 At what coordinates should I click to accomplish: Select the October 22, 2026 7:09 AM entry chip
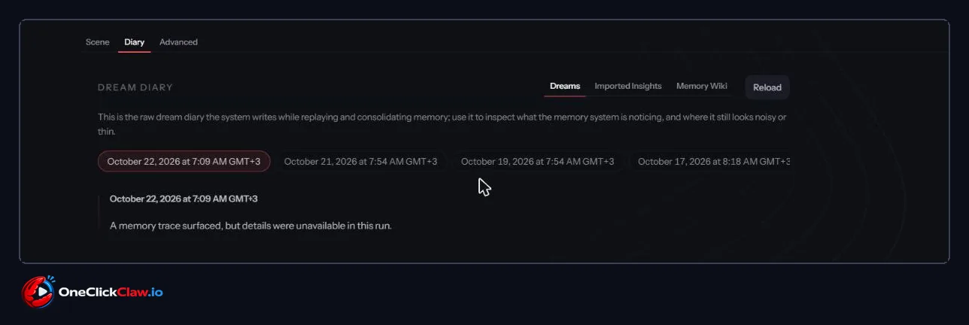184,161
